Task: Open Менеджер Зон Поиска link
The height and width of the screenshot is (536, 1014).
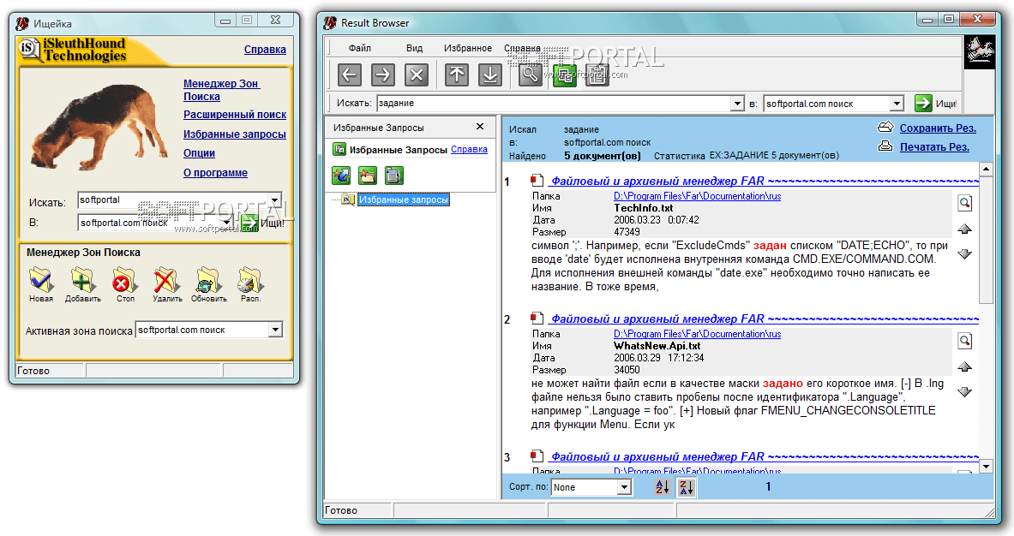Action: point(221,90)
